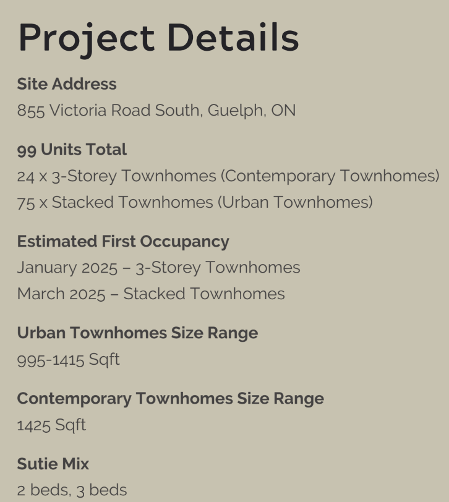449x502 pixels.
Task: Click the March 2025 occupancy date
Action: (x=61, y=294)
